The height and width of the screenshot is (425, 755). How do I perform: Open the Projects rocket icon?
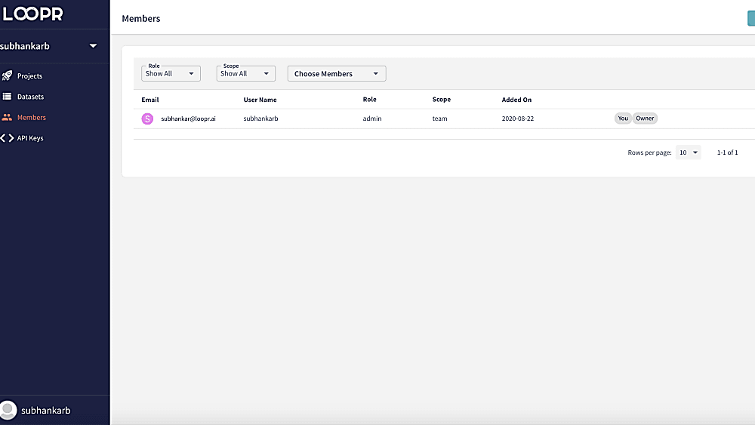7,75
